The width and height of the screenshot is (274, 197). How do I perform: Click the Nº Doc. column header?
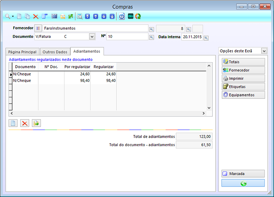[x=51, y=67]
